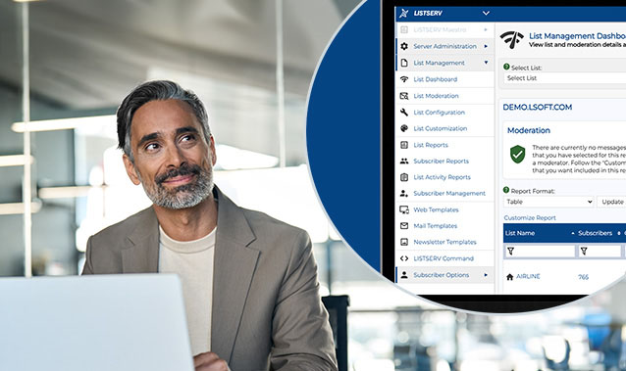
Task: Click the List Configuration wrench icon
Action: click(x=404, y=113)
